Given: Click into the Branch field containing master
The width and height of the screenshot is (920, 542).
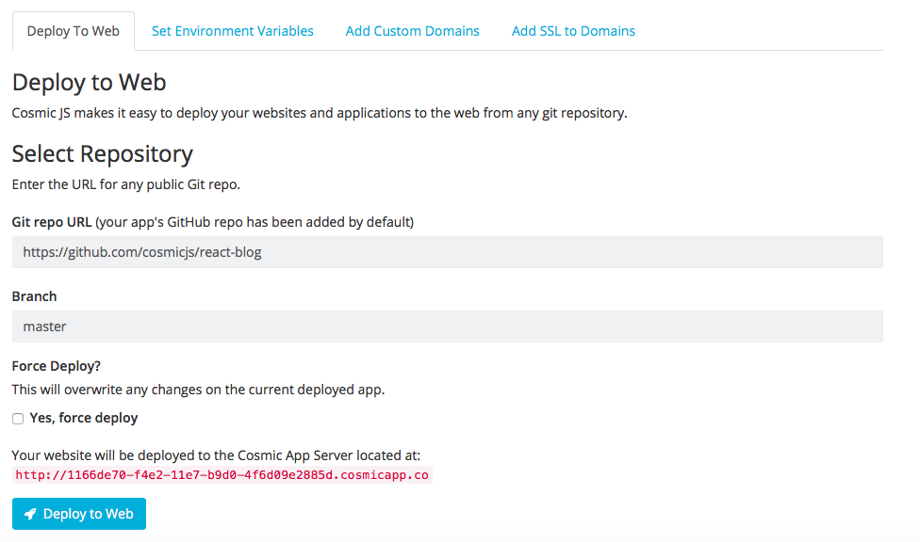Looking at the screenshot, I should pos(447,327).
